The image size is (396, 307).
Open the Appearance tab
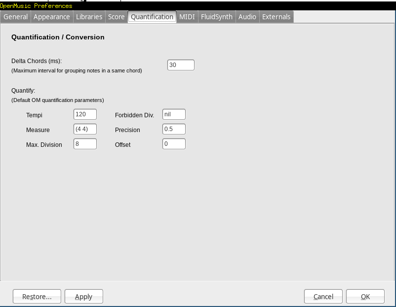52,17
